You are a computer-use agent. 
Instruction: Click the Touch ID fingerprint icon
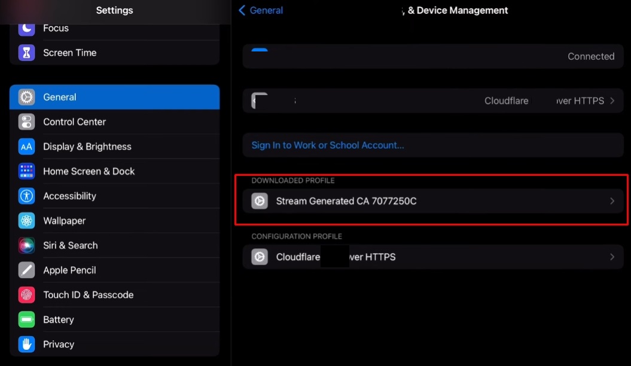tap(26, 295)
